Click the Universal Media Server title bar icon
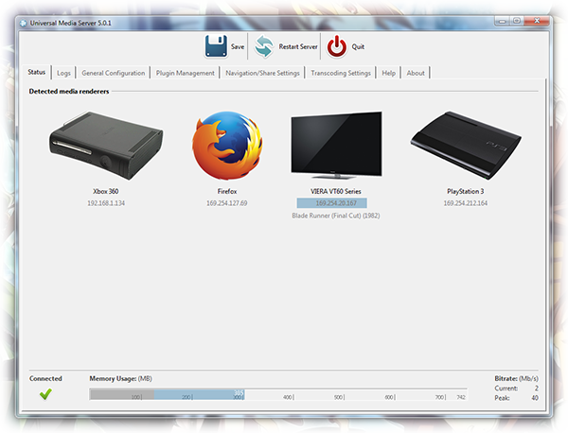The height and width of the screenshot is (433, 568). [x=24, y=23]
